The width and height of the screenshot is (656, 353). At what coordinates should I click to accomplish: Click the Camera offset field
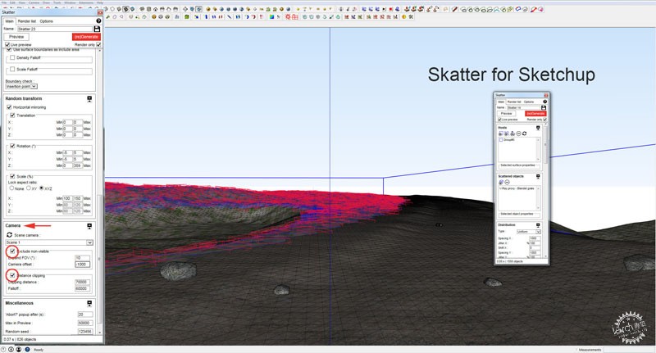click(82, 265)
